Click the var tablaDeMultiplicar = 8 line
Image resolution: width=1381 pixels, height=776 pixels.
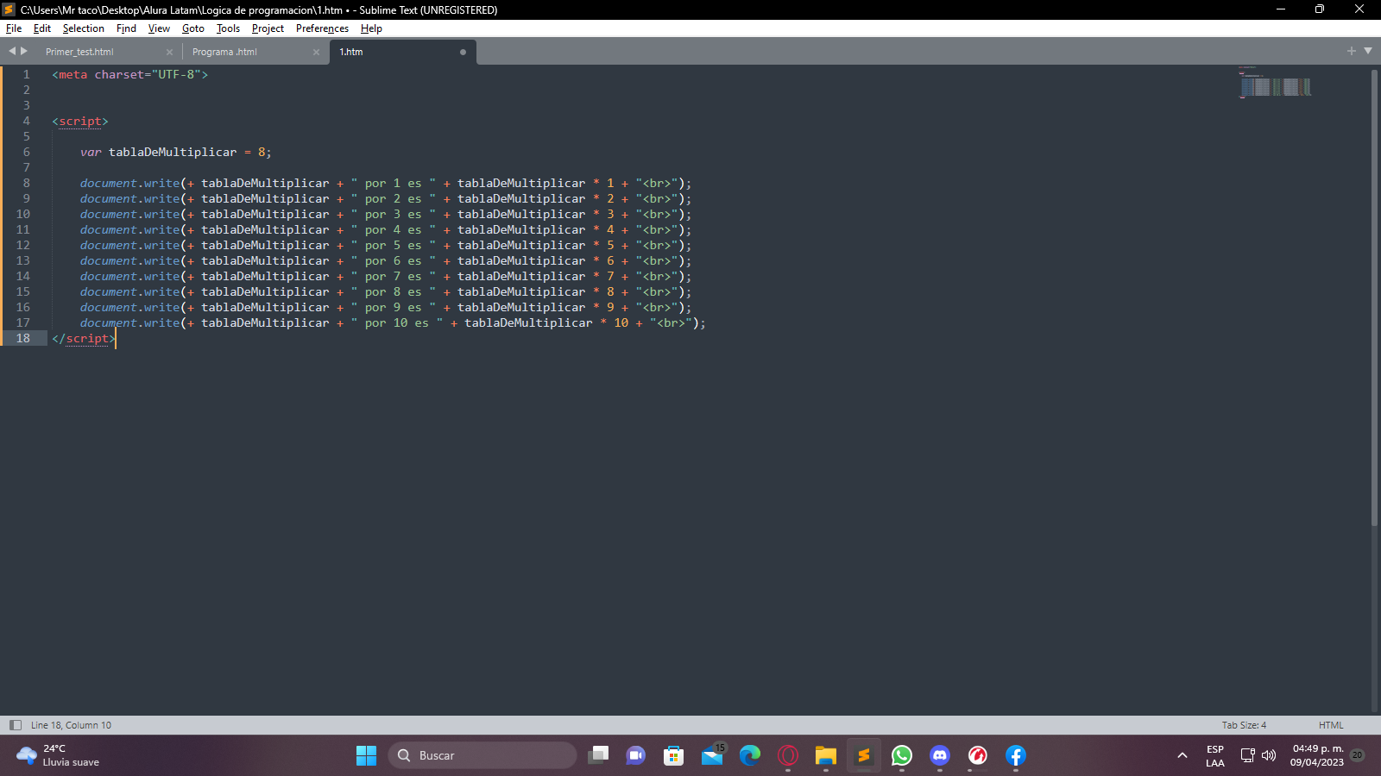pos(175,152)
